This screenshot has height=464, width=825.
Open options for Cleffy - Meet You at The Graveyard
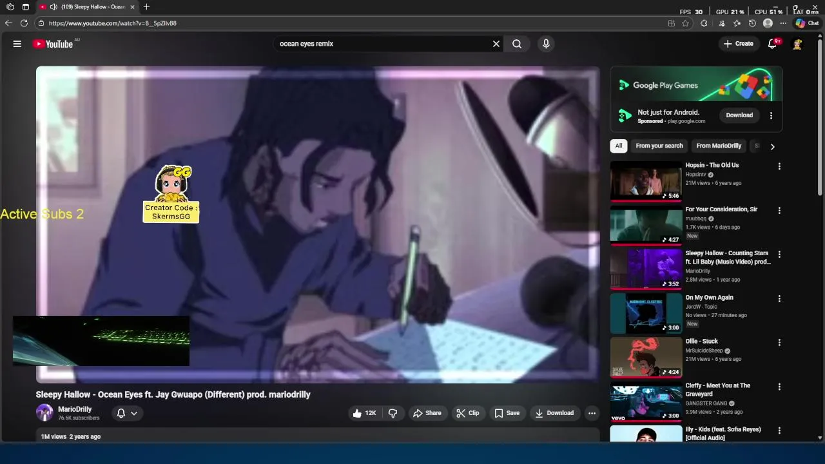[779, 387]
